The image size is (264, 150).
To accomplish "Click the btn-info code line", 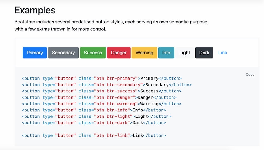I will pos(94,110).
